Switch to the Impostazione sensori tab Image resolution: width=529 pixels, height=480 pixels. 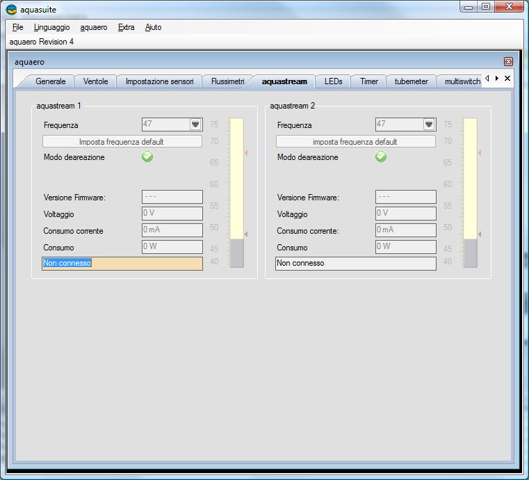tap(160, 81)
